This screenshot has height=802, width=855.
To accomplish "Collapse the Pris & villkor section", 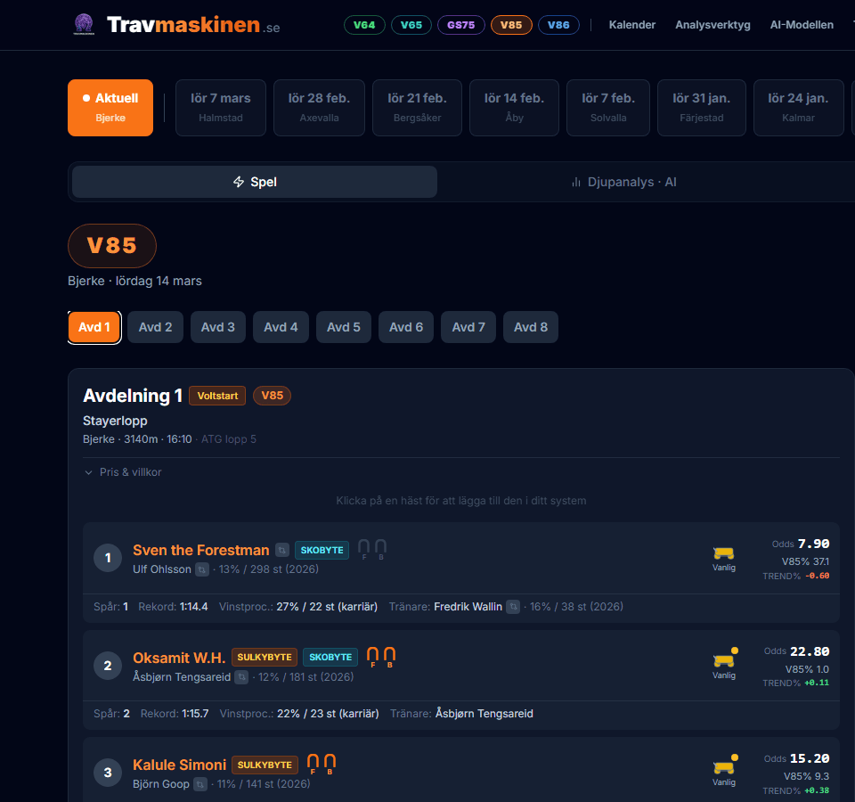I will [122, 471].
